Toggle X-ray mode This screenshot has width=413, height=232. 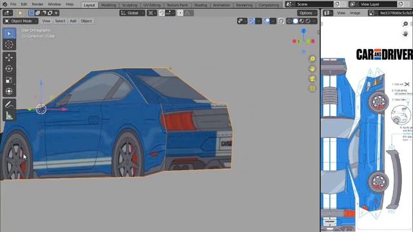pyautogui.click(x=281, y=21)
